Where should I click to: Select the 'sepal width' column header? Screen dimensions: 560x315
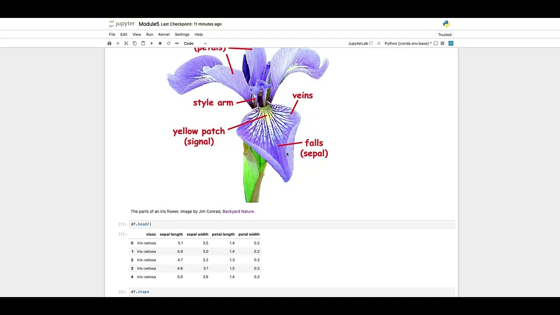pos(197,234)
